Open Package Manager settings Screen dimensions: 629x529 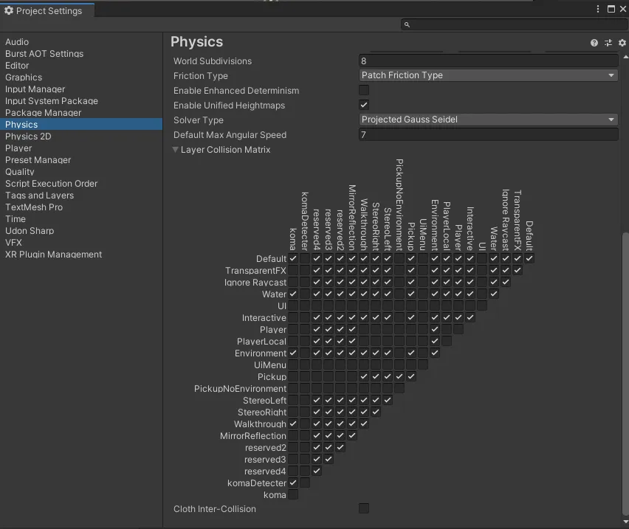click(81, 113)
